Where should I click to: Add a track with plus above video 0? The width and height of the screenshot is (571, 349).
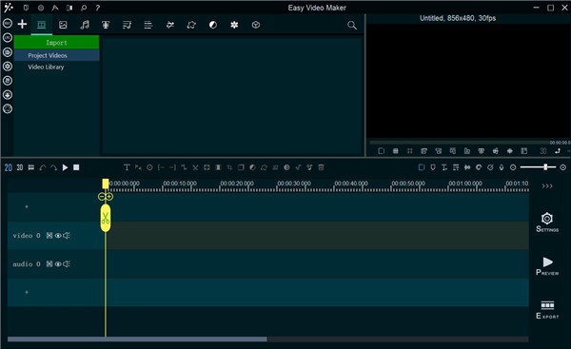[x=27, y=206]
